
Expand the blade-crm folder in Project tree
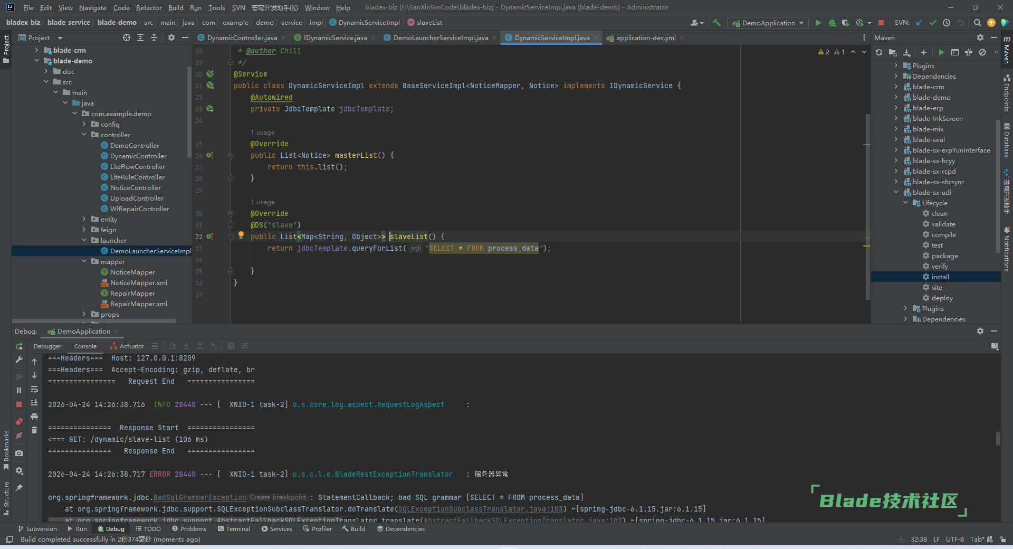point(36,50)
